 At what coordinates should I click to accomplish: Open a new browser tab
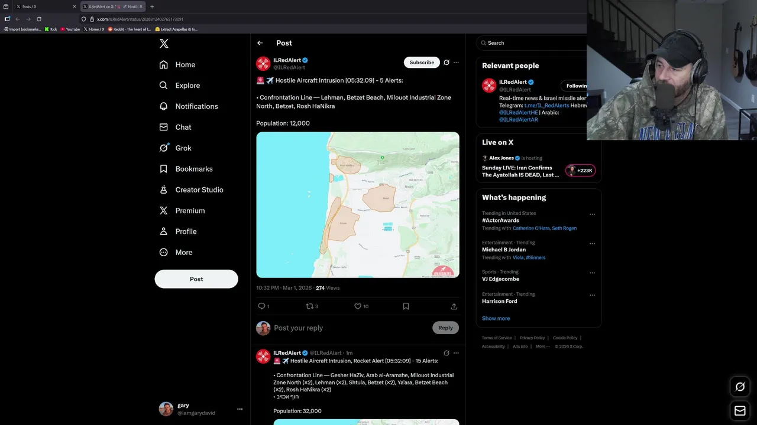coord(152,6)
